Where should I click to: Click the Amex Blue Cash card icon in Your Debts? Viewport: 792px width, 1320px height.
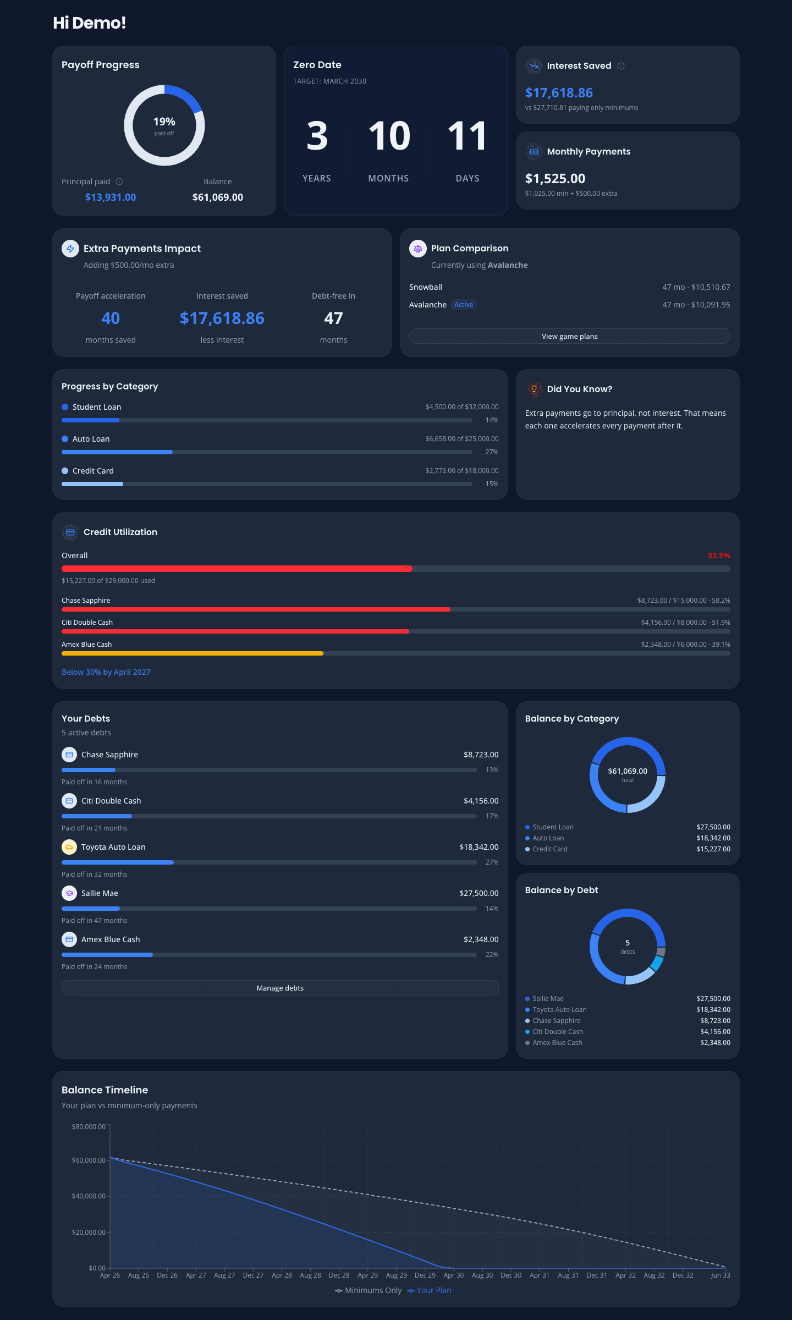click(x=69, y=939)
